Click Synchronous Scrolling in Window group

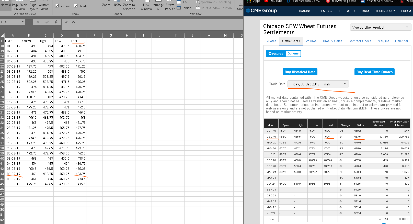coord(213,2)
